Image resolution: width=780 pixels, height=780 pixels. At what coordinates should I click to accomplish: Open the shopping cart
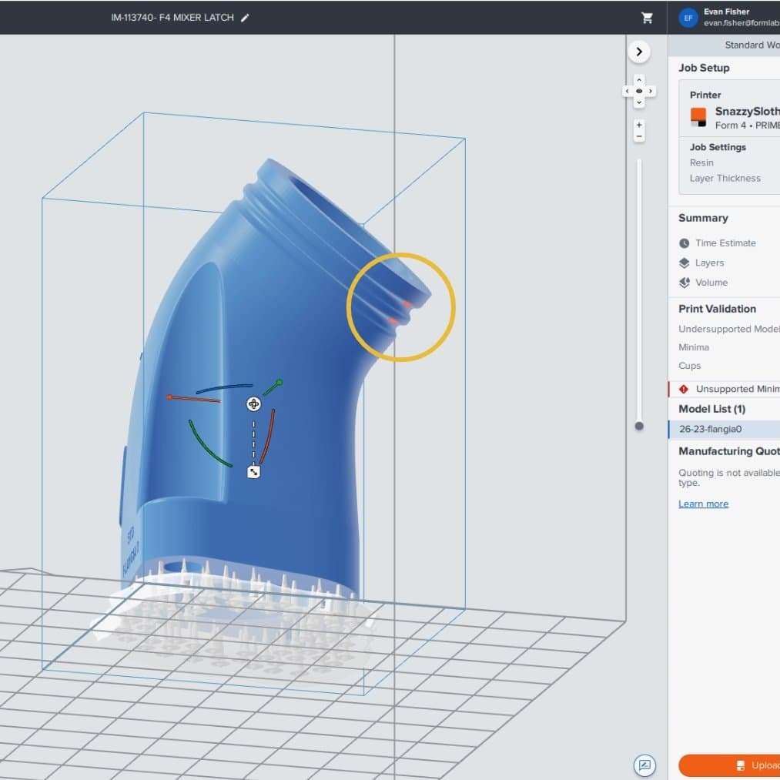point(647,18)
